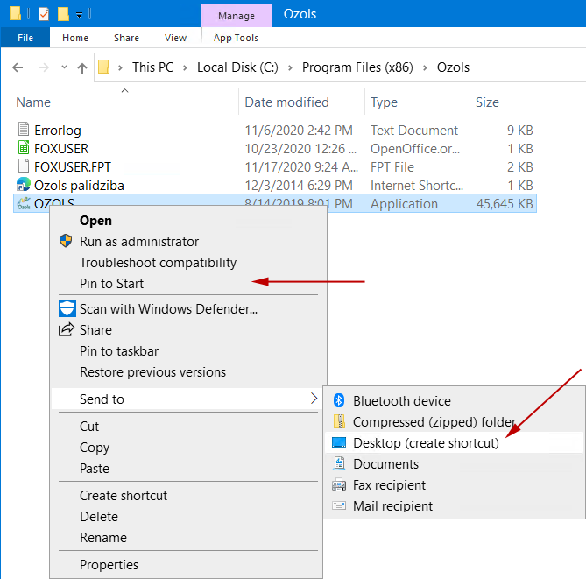Expand the chevron before This PC

pos(120,67)
